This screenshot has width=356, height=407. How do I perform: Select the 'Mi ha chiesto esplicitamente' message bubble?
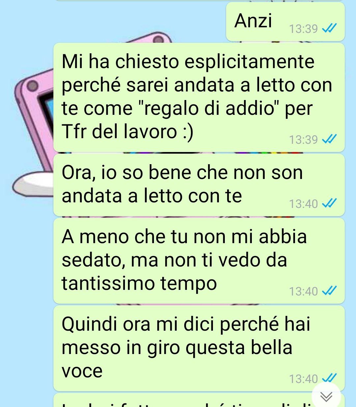click(199, 97)
